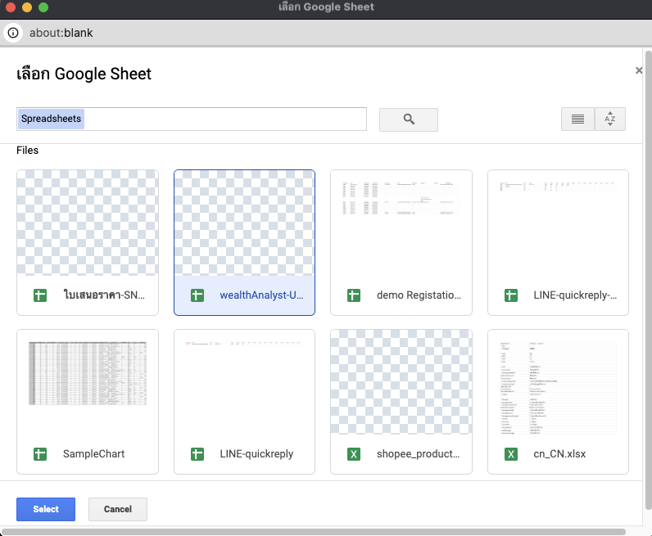
Task: Click the Cancel button
Action: point(118,509)
